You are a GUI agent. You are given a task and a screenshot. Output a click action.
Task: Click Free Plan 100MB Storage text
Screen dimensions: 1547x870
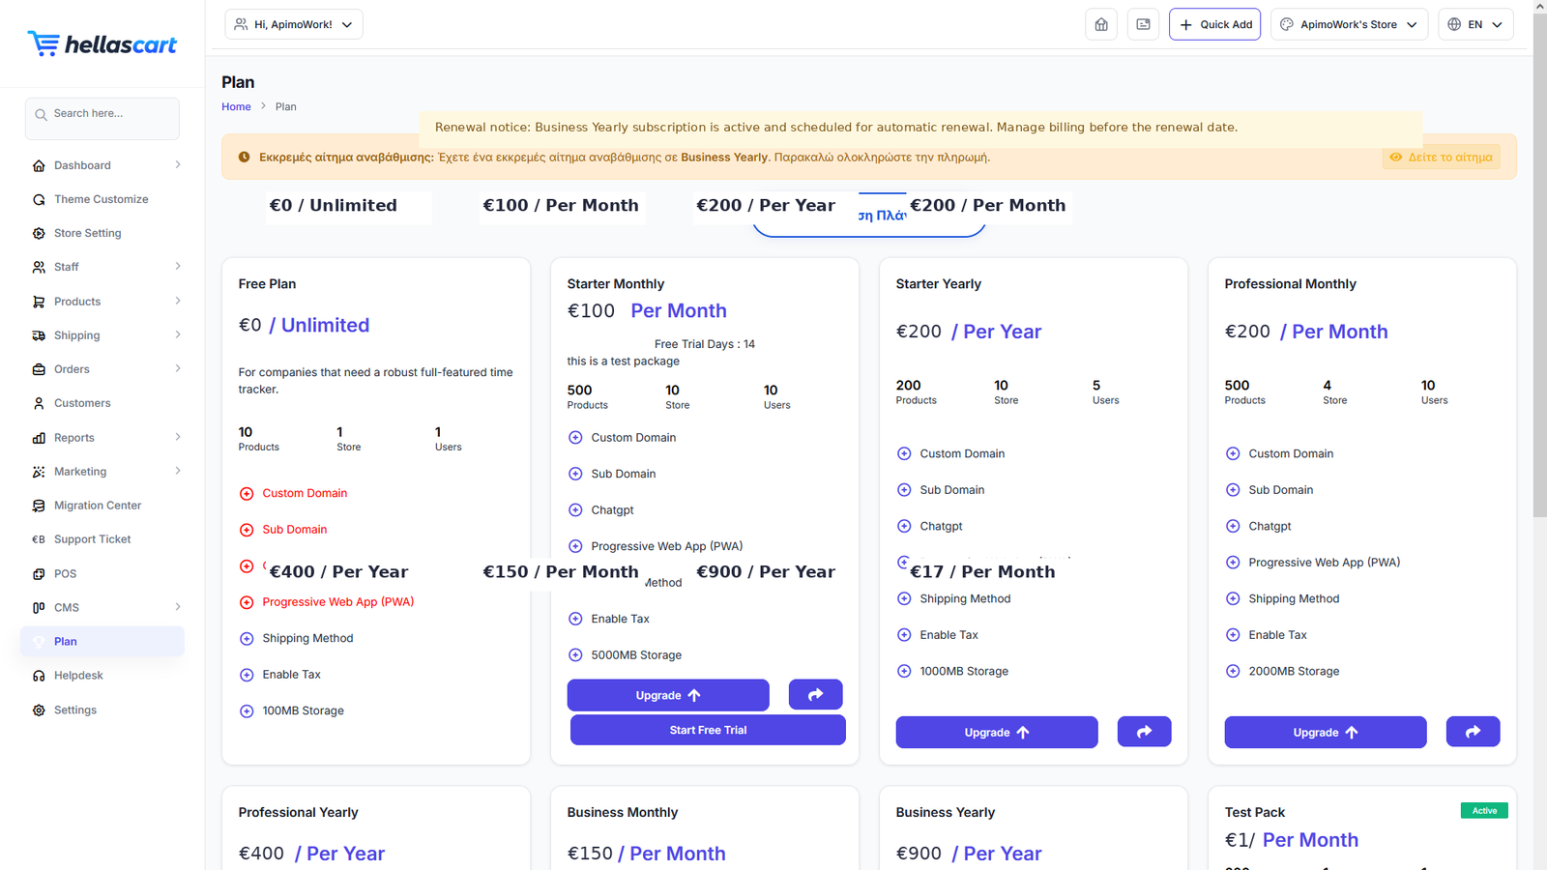[304, 711]
